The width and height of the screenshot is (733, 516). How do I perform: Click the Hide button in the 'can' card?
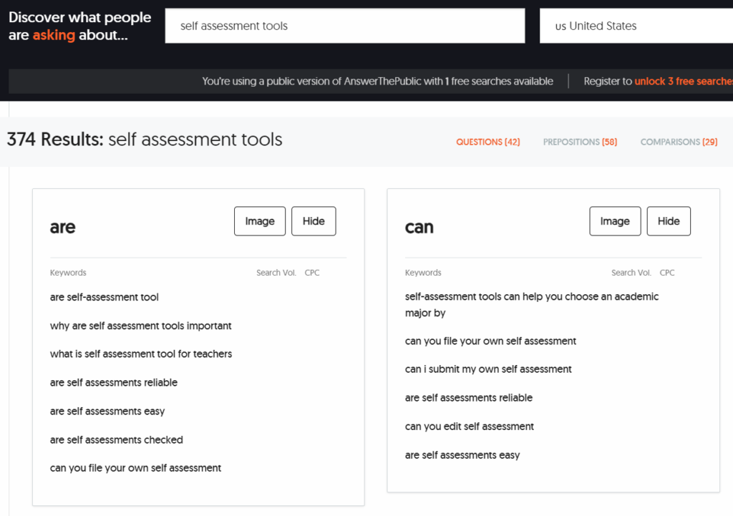(x=669, y=221)
